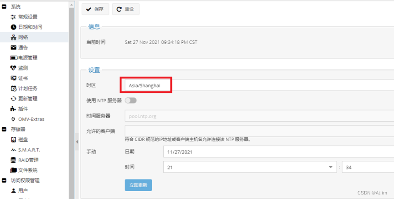Collapse the sidebar with the left arrow handle
The height and width of the screenshot is (199, 394).
[77, 142]
